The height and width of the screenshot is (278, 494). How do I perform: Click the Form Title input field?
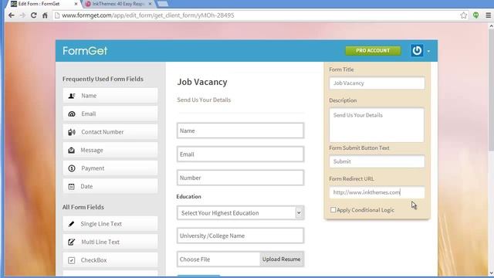tap(377, 83)
